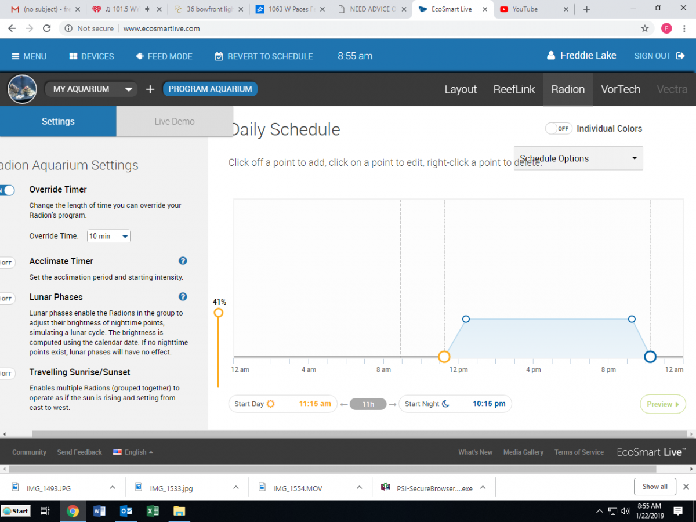Click the plus add aquarium icon
Viewport: 696px width, 522px height.
pyautogui.click(x=150, y=89)
